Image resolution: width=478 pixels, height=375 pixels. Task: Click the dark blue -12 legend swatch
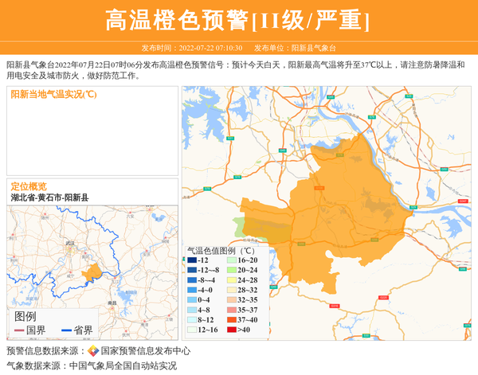click(x=192, y=261)
